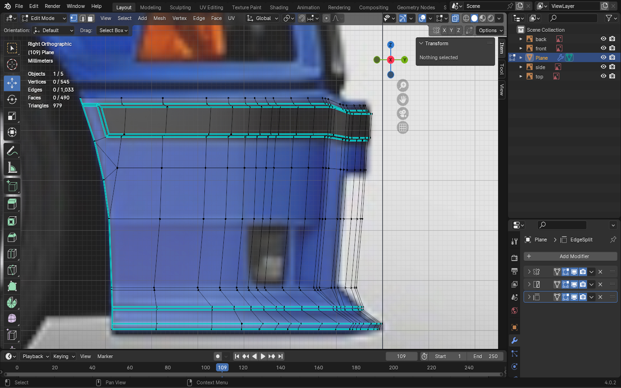Switch perspective/orthographic with the grid gizmo

(x=403, y=128)
